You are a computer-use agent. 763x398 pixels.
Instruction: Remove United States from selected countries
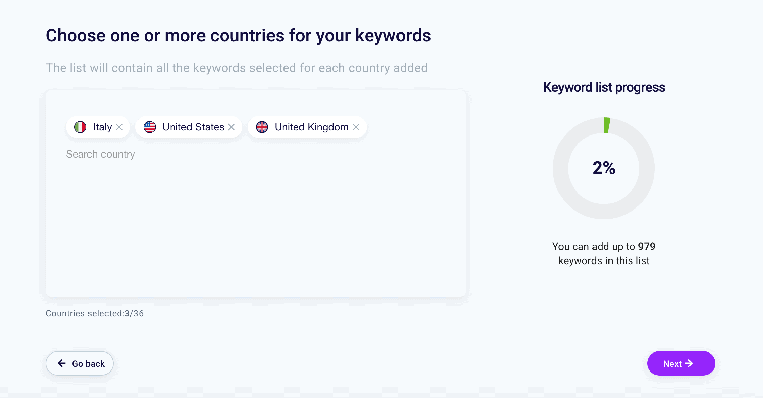point(232,127)
